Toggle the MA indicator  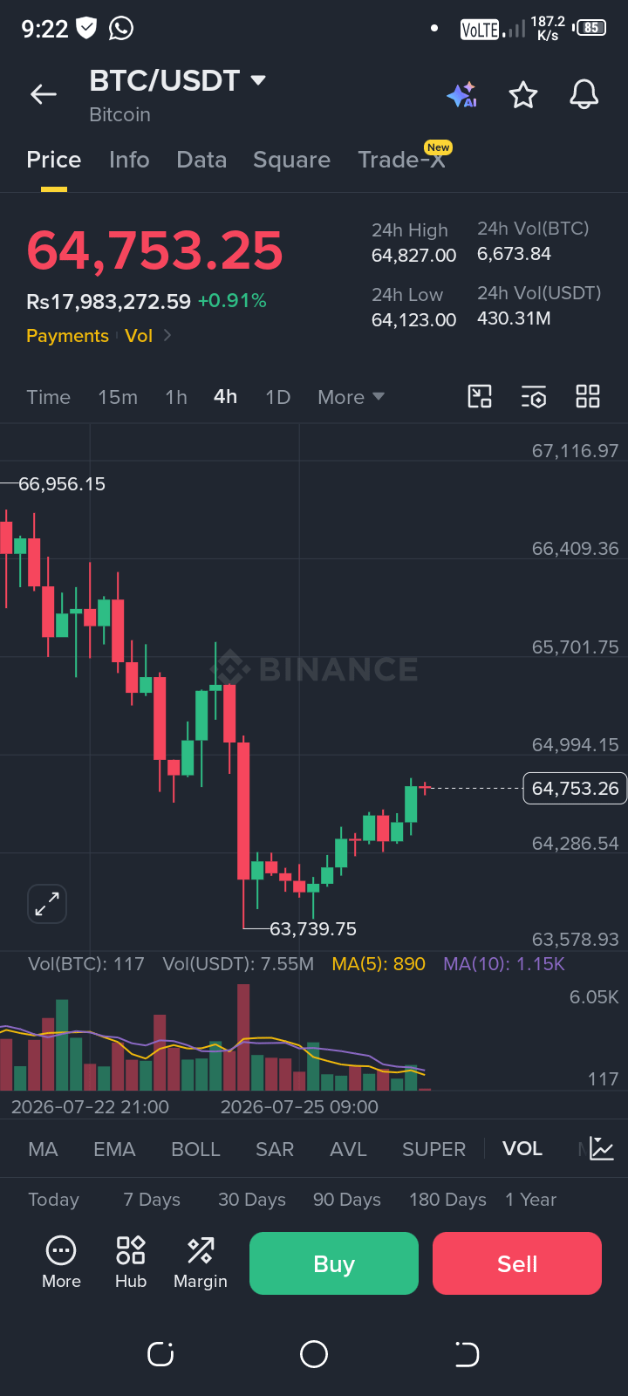tap(44, 1149)
